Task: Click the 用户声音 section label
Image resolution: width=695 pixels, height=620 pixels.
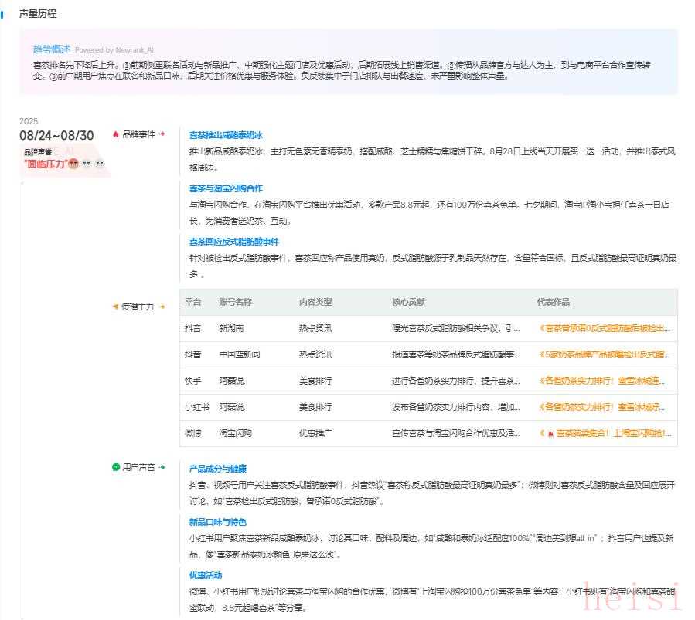Action: coord(138,467)
